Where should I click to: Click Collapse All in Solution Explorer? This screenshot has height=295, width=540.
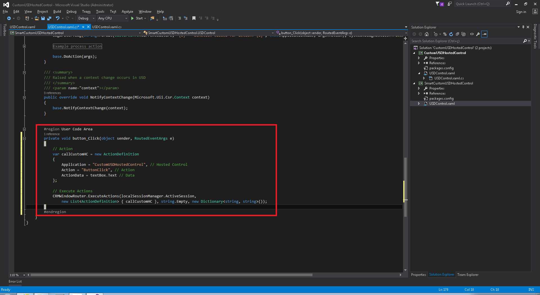(457, 34)
